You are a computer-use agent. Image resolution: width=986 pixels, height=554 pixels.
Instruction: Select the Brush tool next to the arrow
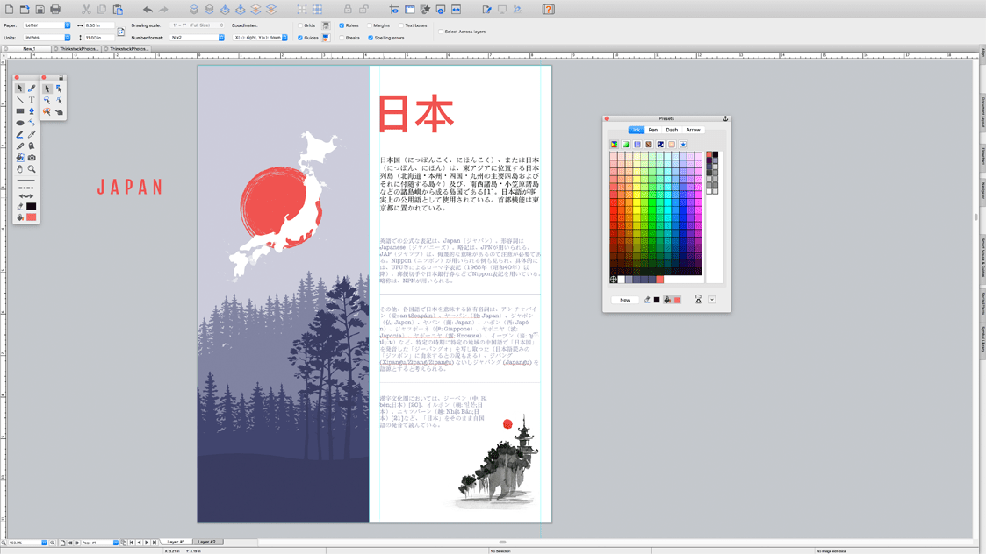pyautogui.click(x=32, y=89)
